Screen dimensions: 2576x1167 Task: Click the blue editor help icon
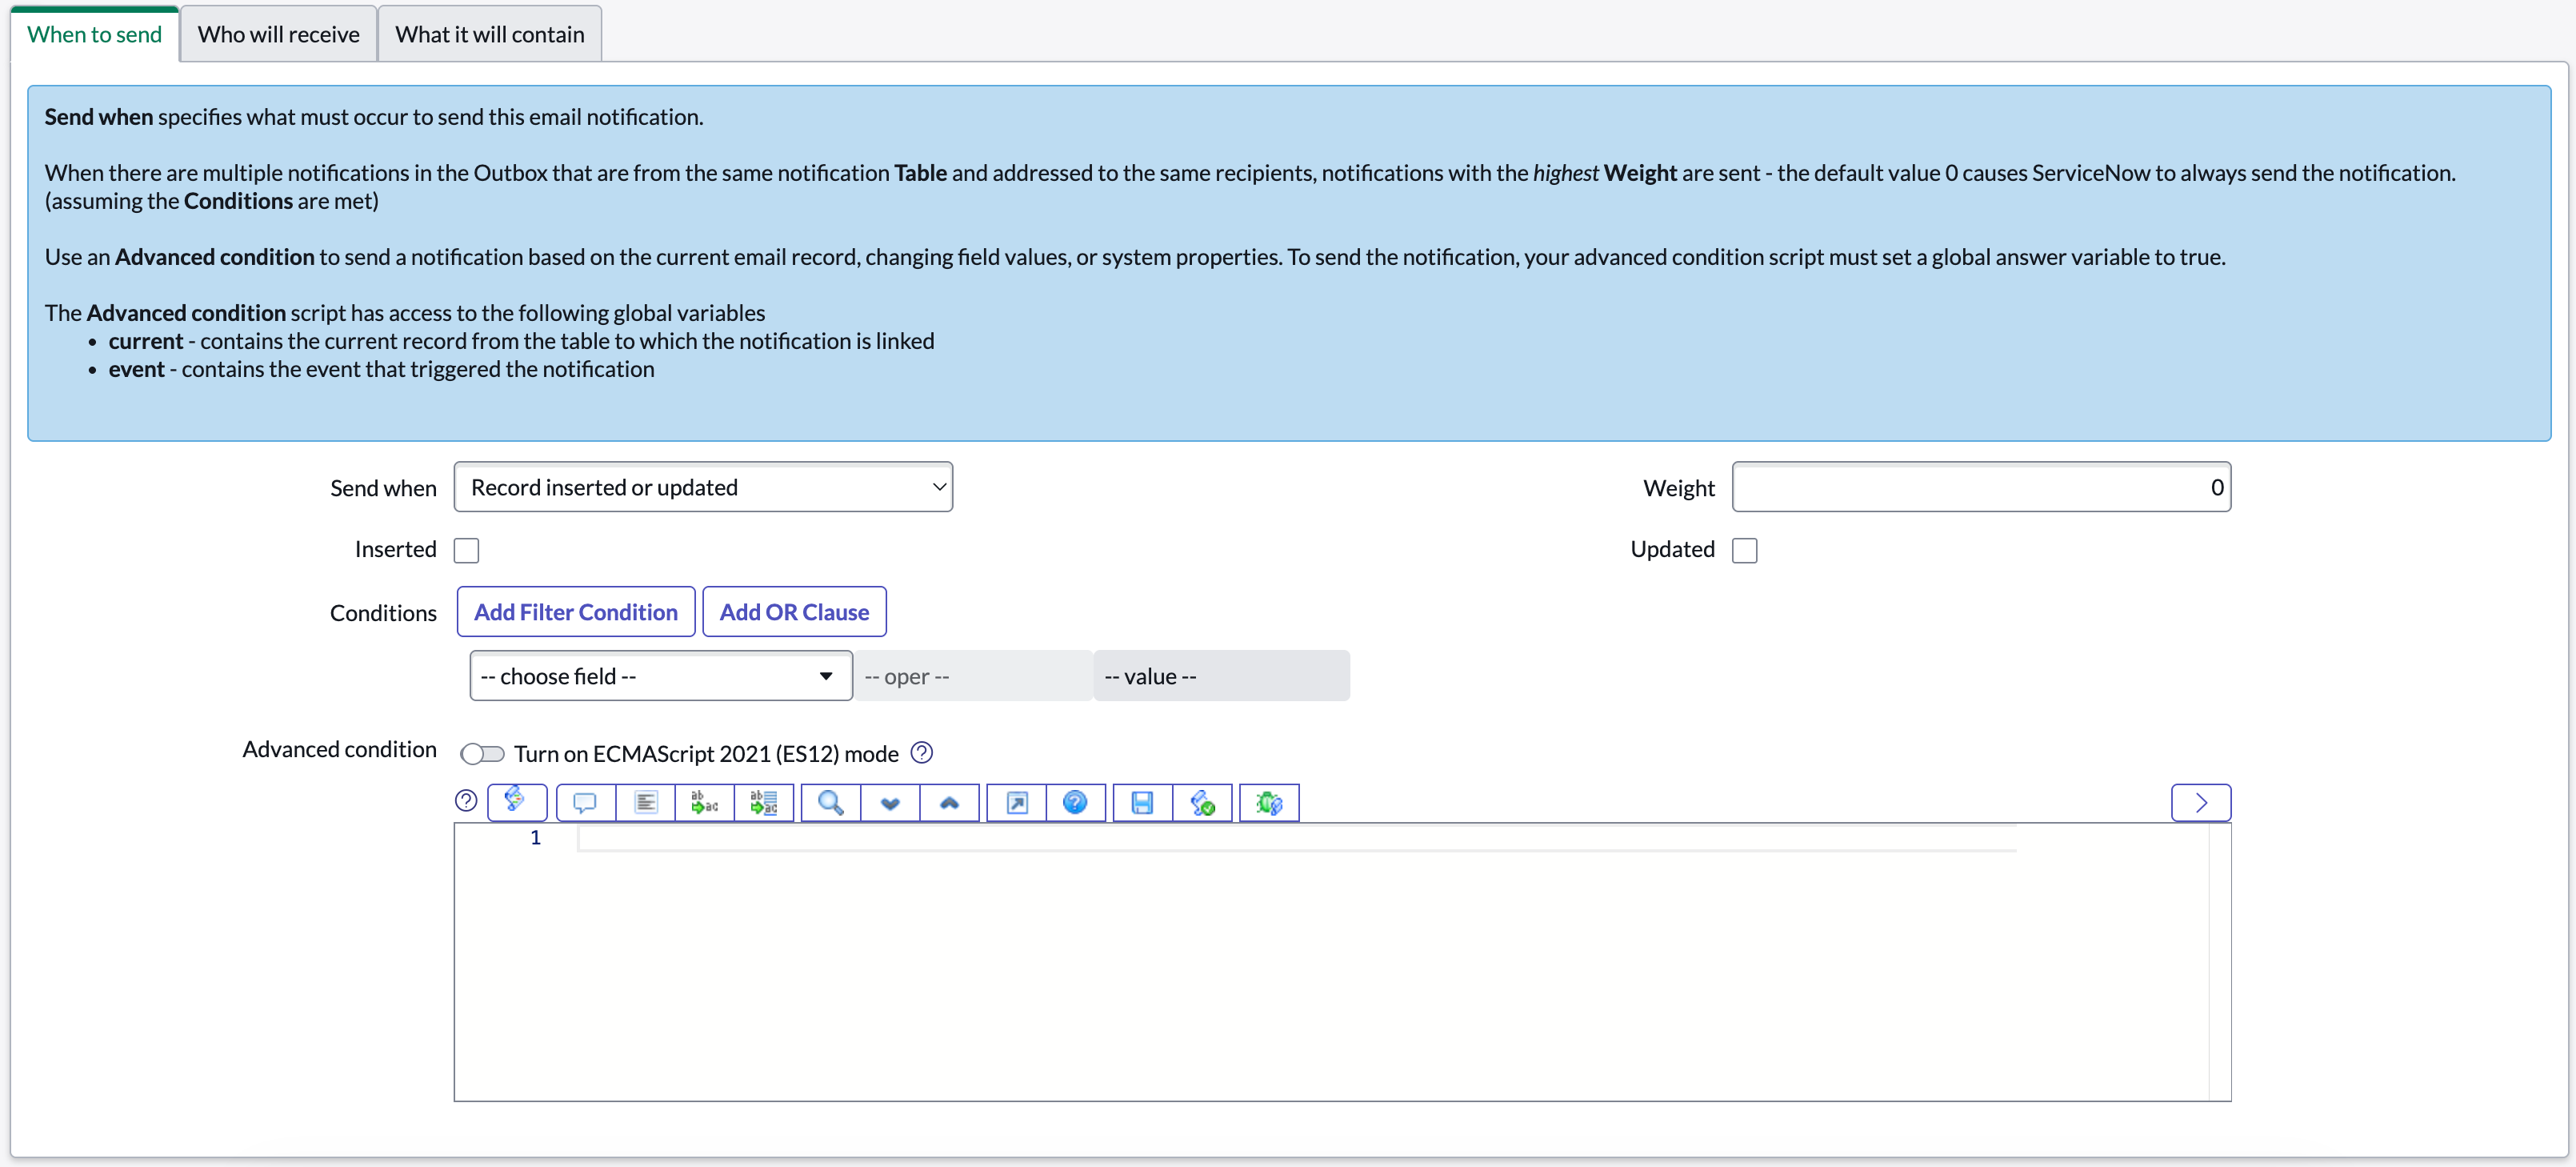(1075, 802)
